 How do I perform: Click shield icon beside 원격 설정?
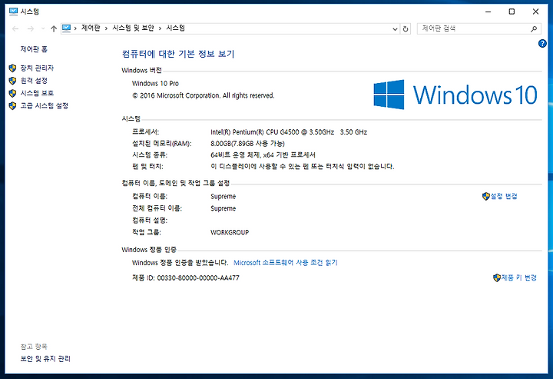tap(13, 81)
